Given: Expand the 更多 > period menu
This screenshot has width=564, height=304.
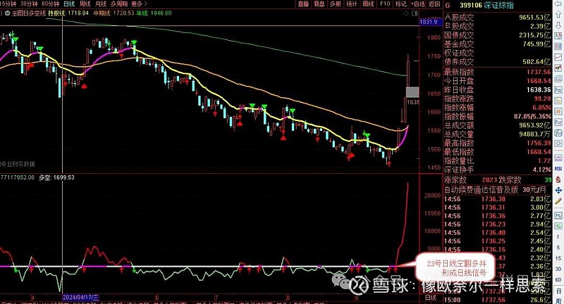Looking at the screenshot, I should pyautogui.click(x=139, y=4).
